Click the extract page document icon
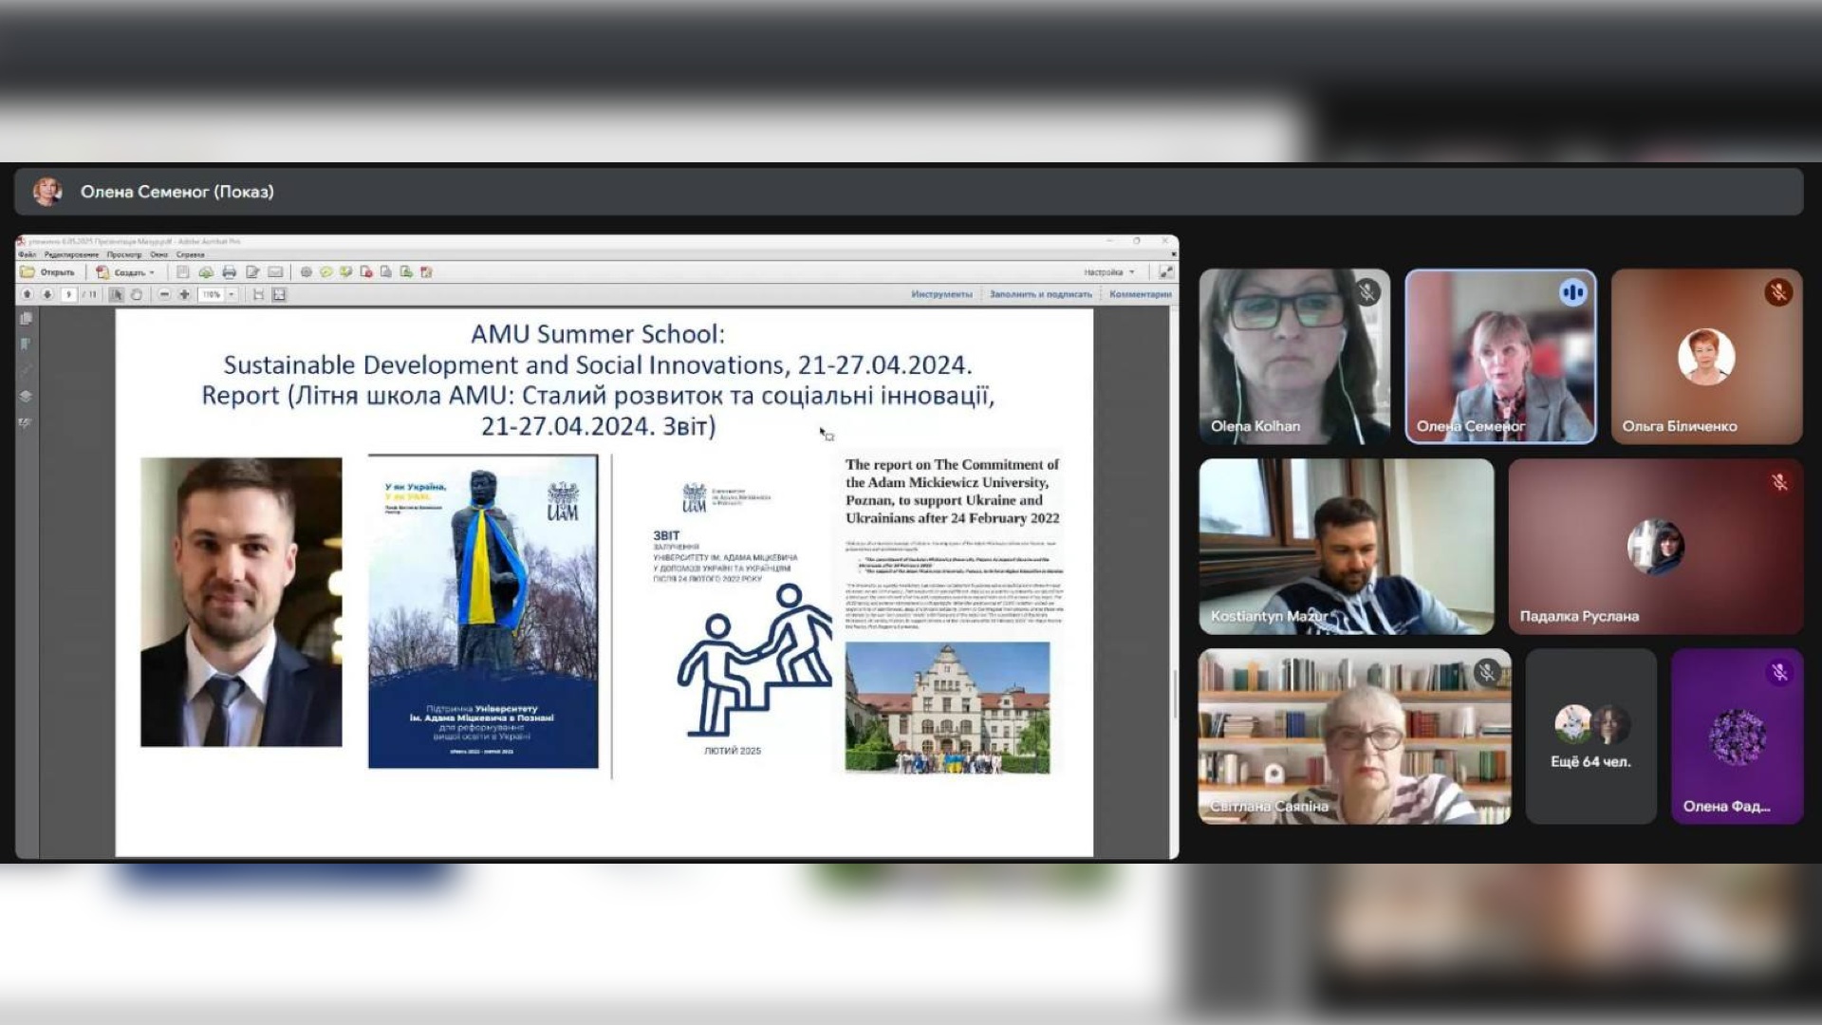 click(385, 272)
